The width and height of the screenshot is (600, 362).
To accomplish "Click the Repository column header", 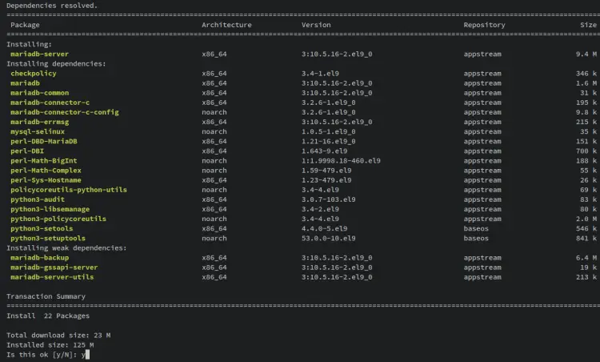I will [x=484, y=25].
